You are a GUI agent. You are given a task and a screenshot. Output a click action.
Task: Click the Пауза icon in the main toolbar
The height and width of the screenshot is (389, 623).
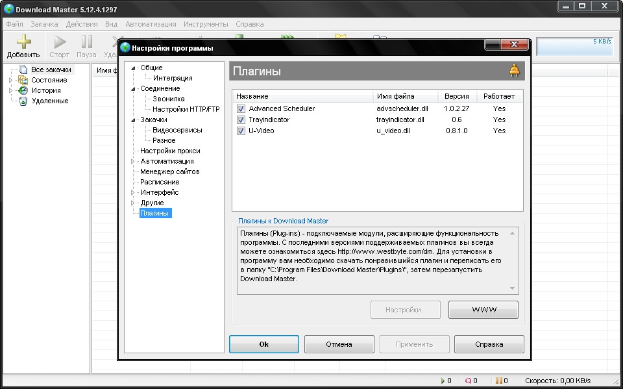click(86, 42)
